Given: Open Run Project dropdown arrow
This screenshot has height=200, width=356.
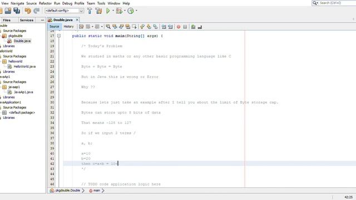Looking at the screenshot, I should pyautogui.click(x=113, y=11).
